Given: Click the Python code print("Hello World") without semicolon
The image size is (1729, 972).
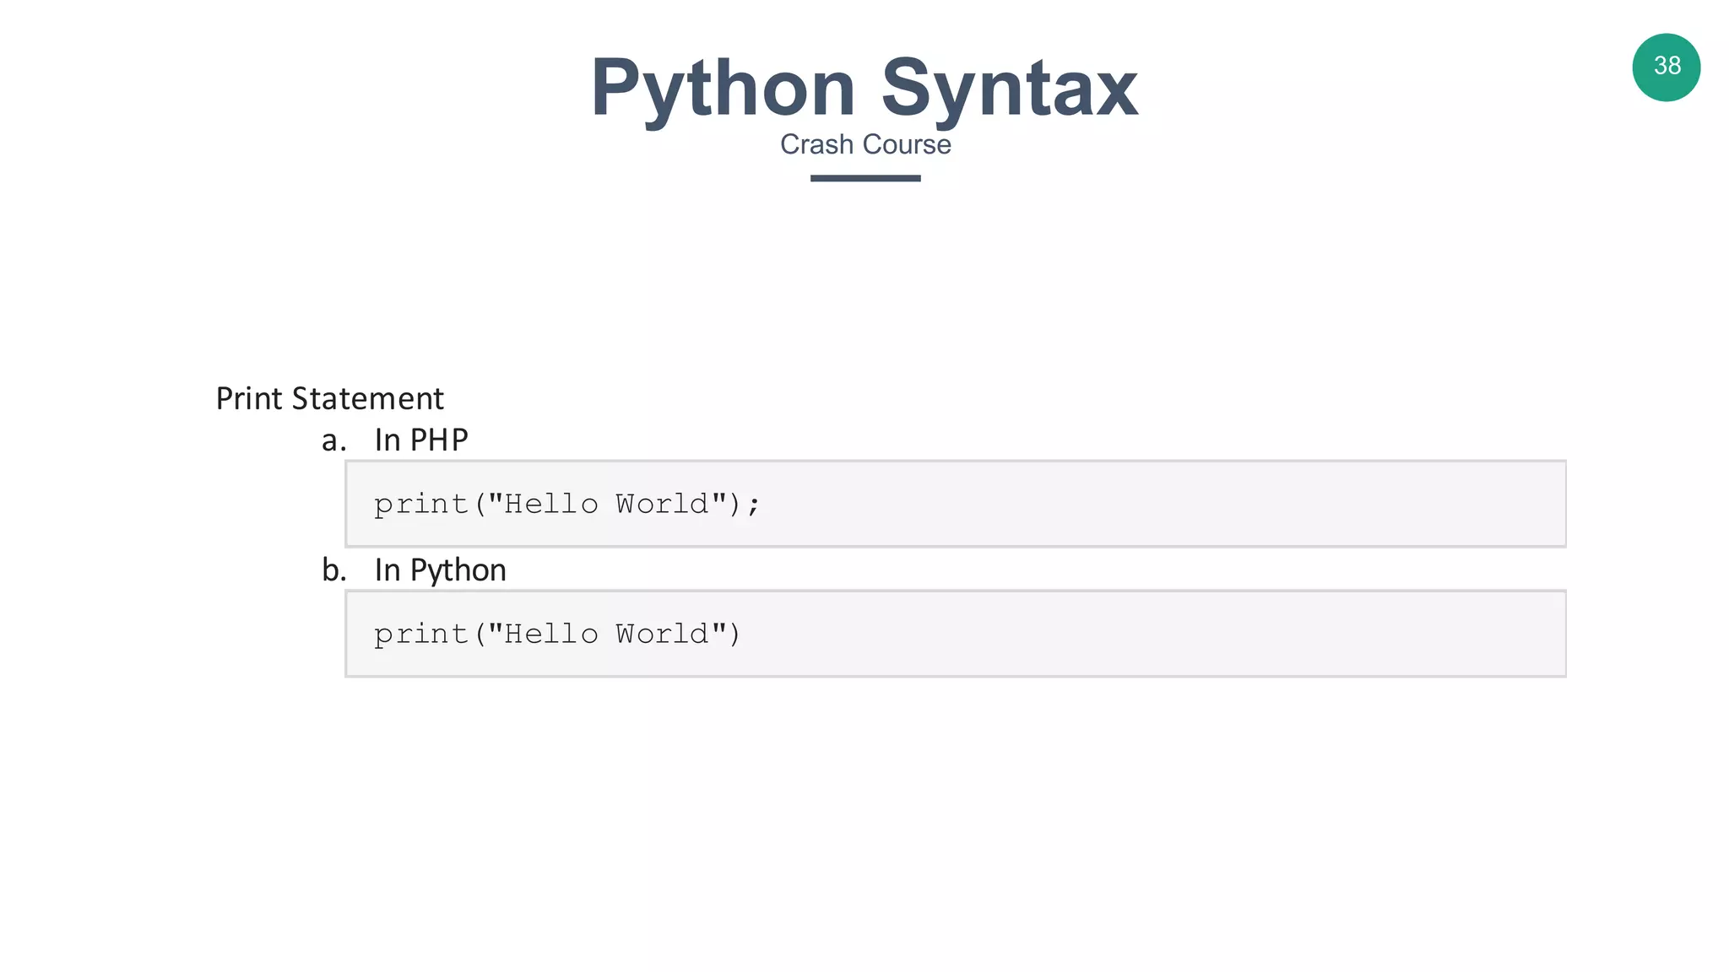Looking at the screenshot, I should pos(557,634).
